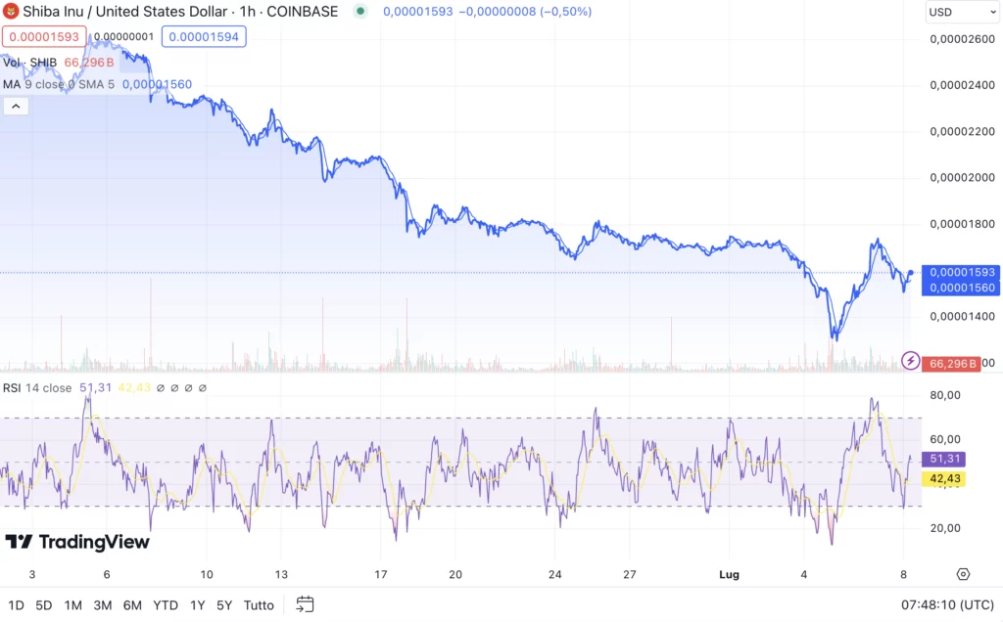Click the purple RSI value label 51,31
The image size is (1003, 622).
pyautogui.click(x=947, y=459)
